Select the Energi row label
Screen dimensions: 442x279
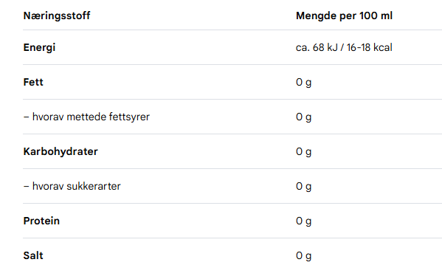(x=39, y=48)
